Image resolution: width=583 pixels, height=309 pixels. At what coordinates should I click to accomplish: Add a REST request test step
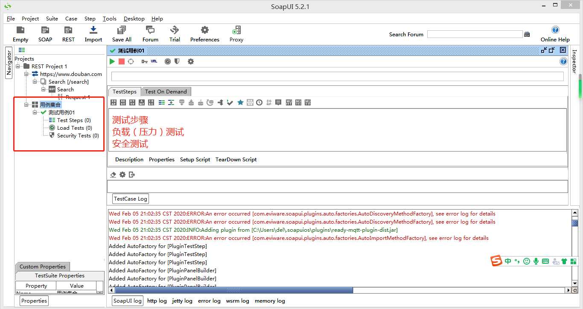(122, 102)
